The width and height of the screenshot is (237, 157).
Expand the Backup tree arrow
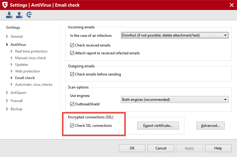coord(7,109)
